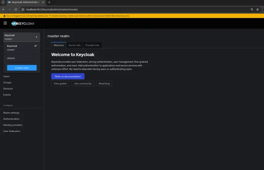Open a new browser tab with plus icon

point(50,2)
